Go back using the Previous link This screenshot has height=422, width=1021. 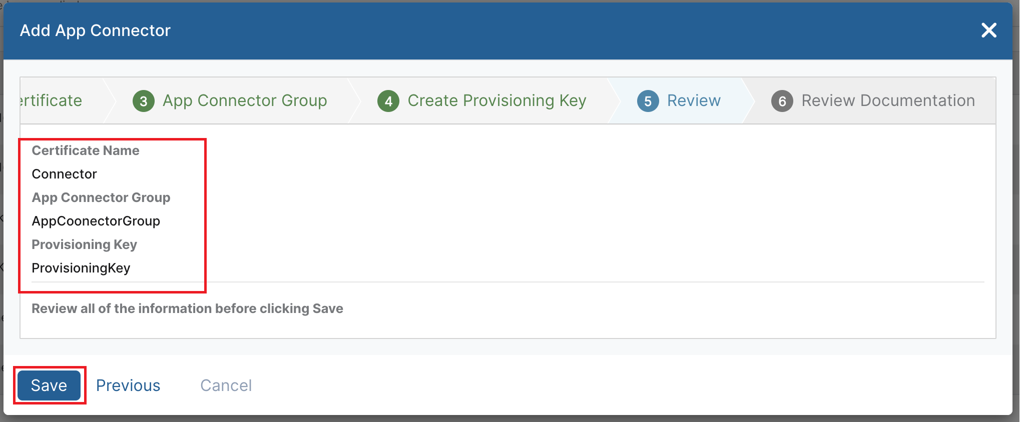tap(128, 385)
